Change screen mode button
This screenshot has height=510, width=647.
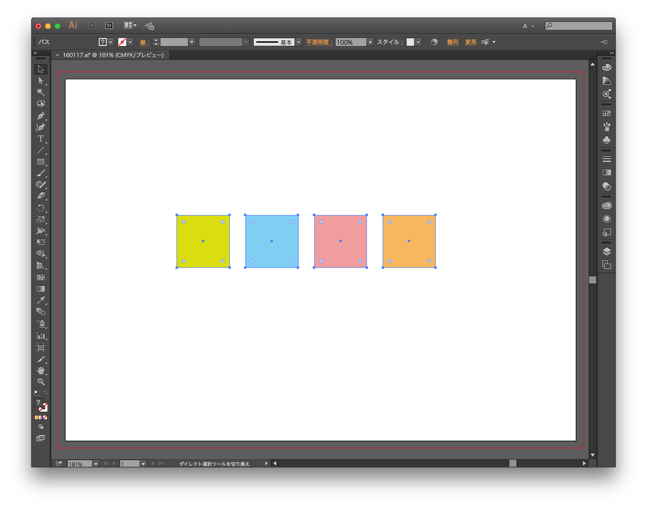tap(41, 438)
